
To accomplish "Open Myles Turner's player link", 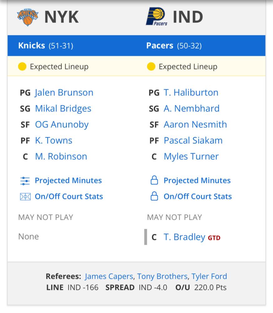I will pyautogui.click(x=191, y=156).
